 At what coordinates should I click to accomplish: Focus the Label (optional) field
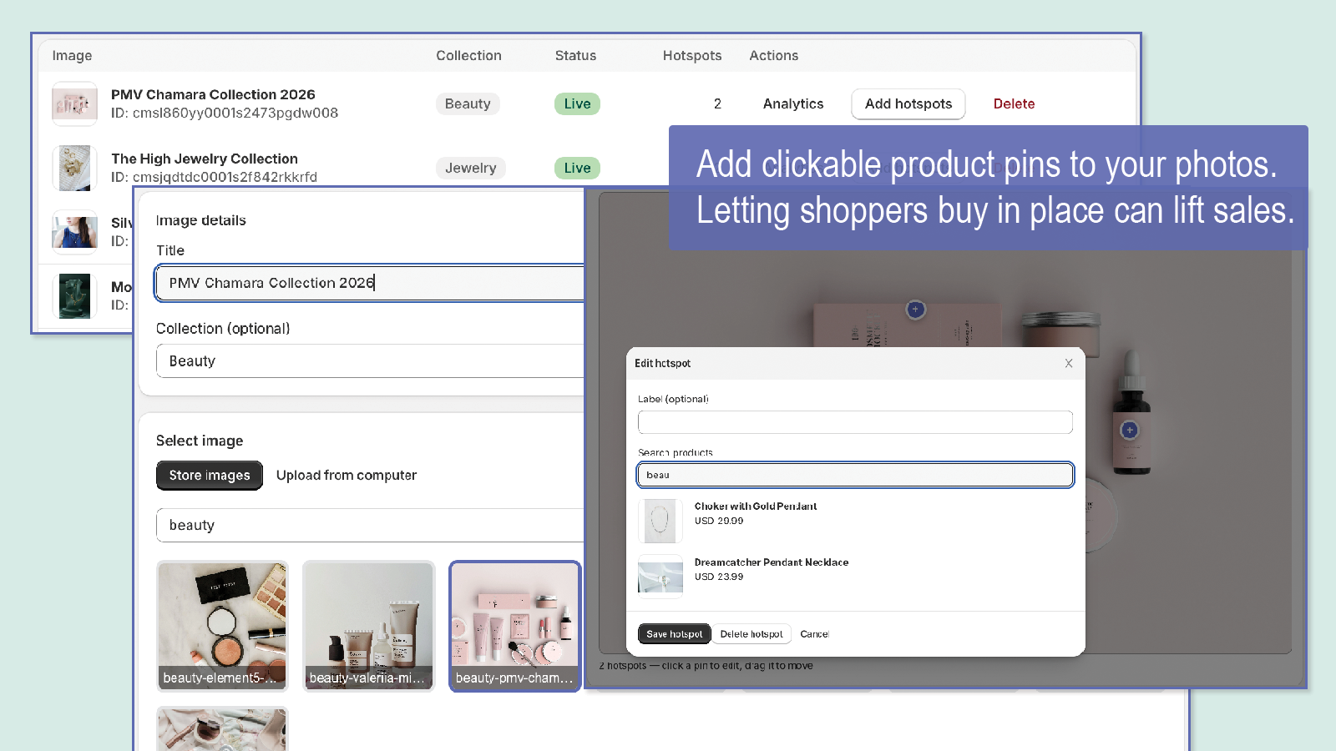point(855,422)
